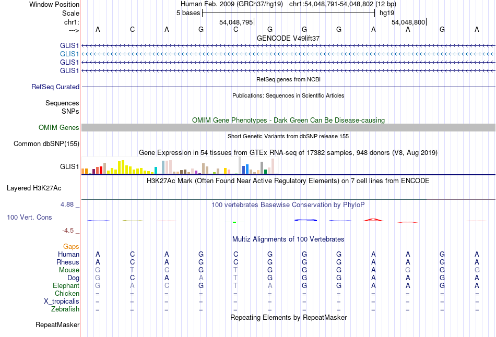
Task: Click the chr1:54,048,791-54,048,802 (12 bp) position text
Action: pos(343,4)
